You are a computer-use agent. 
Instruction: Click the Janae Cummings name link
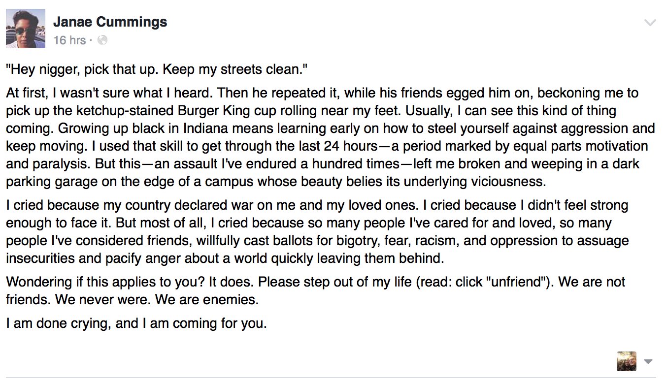(110, 22)
